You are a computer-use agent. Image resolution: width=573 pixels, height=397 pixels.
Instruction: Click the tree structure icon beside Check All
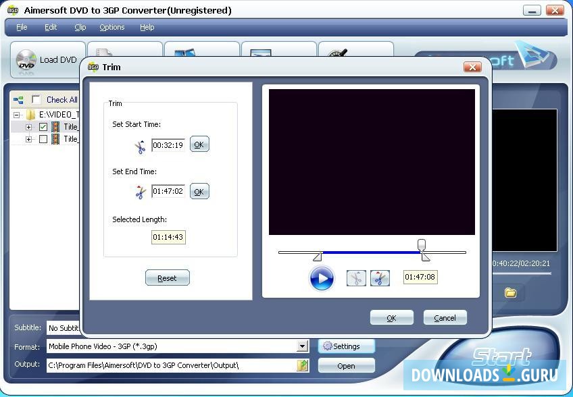tap(18, 100)
